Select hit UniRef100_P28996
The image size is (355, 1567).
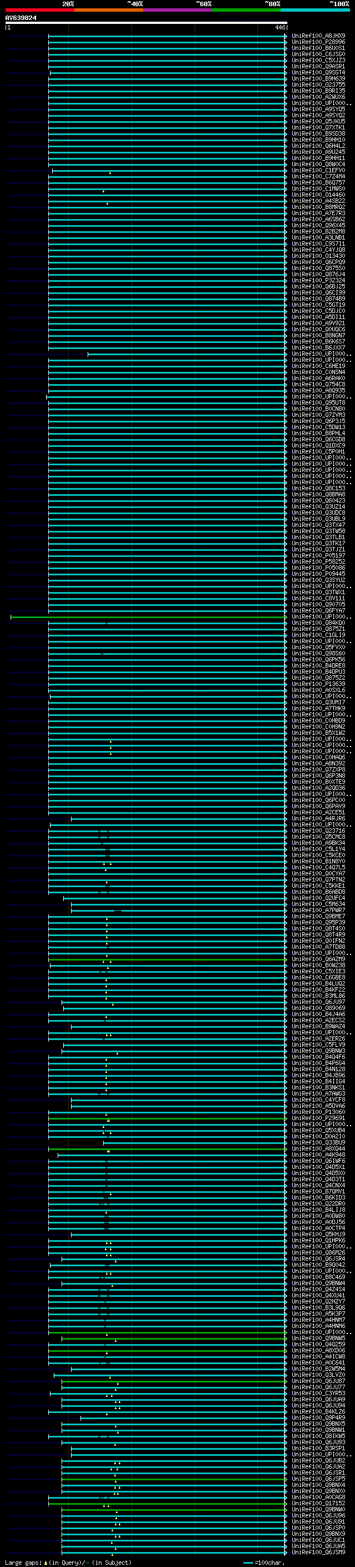[x=318, y=42]
